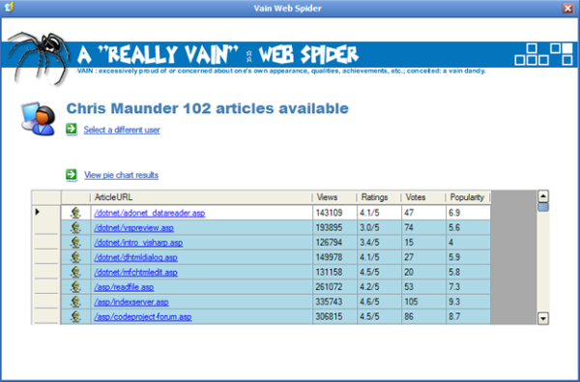
Task: Click Votes cell 86
Action: tap(423, 316)
